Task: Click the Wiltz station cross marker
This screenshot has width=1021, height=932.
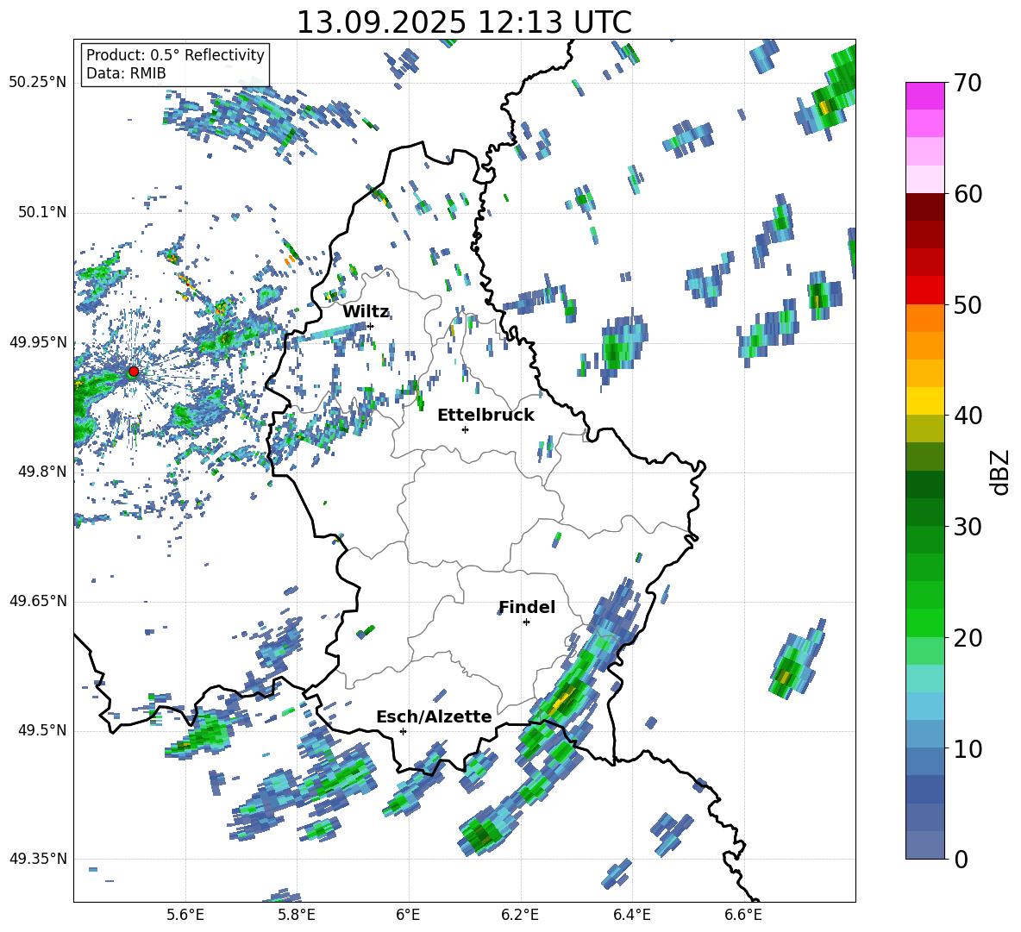Action: coord(371,326)
